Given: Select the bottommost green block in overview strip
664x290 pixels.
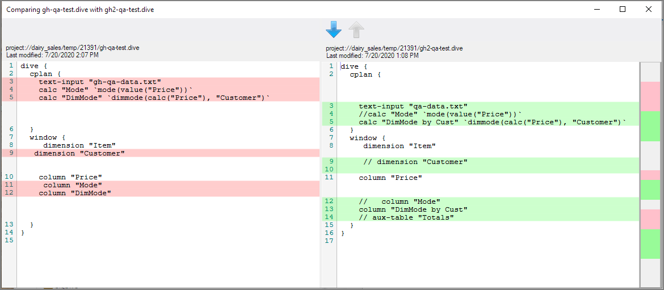Looking at the screenshot, I should (650, 243).
